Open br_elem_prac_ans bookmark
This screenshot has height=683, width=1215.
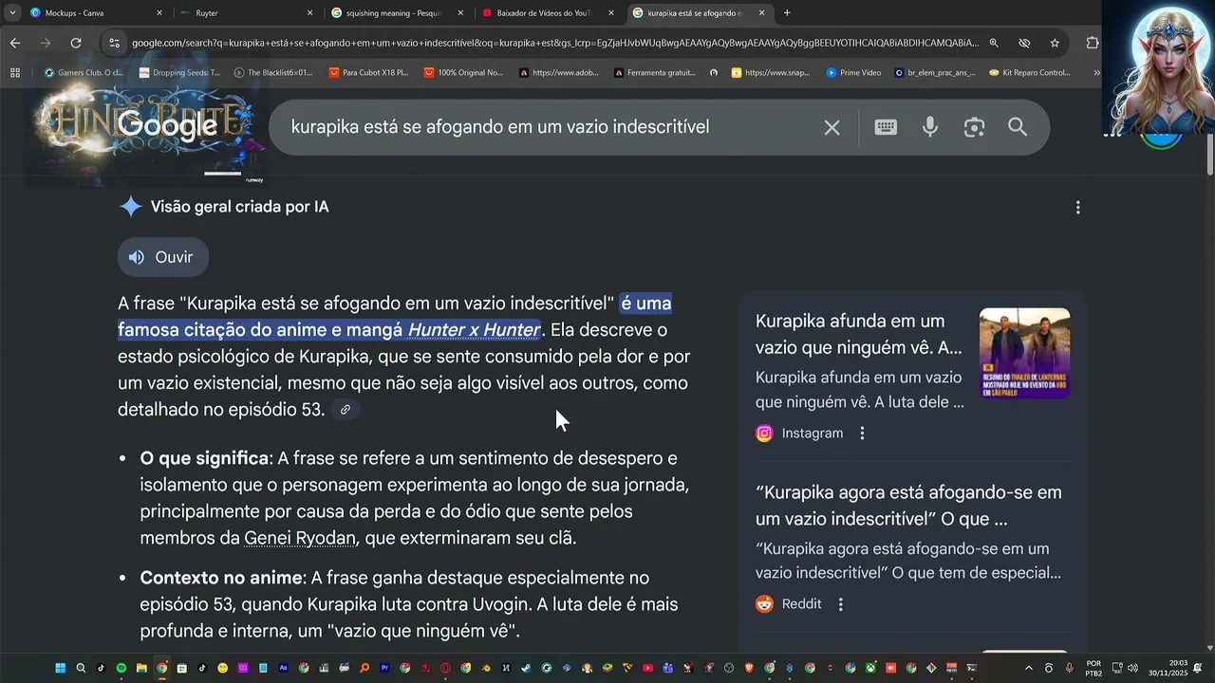(x=934, y=72)
